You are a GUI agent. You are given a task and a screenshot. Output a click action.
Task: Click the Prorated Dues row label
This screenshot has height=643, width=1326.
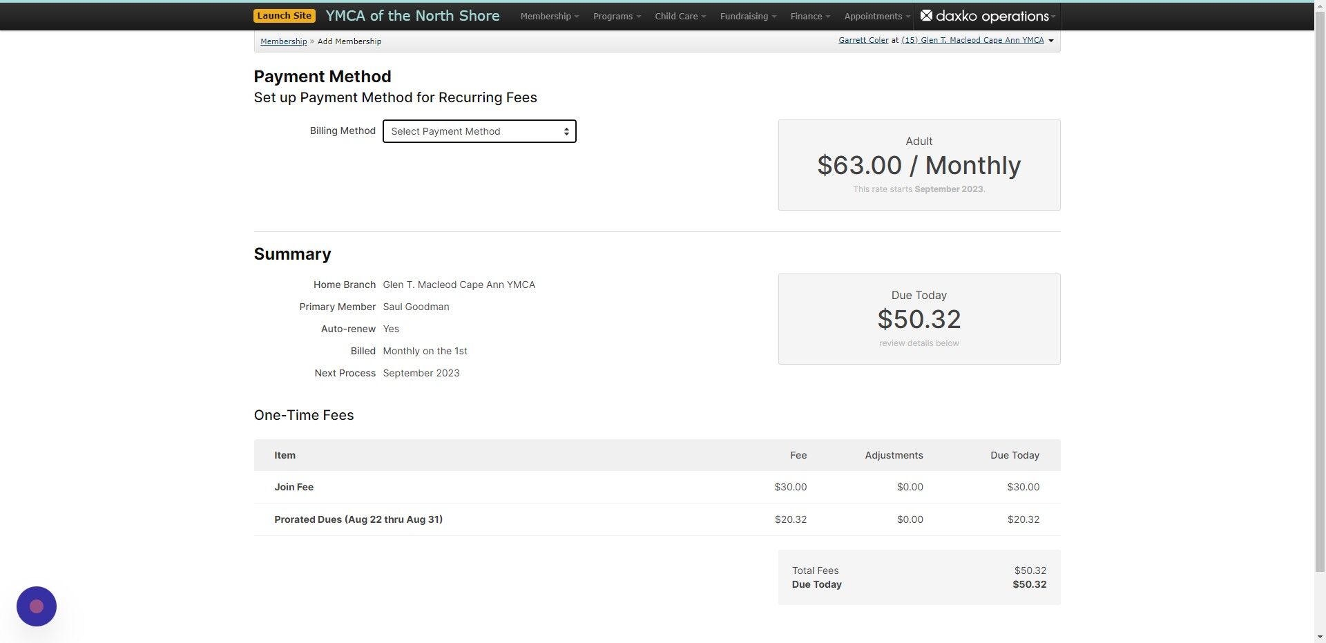(358, 519)
